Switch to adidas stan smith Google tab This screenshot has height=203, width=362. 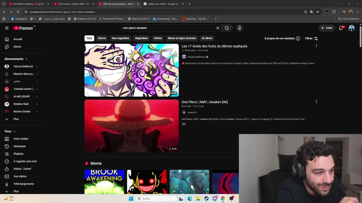tap(163, 4)
